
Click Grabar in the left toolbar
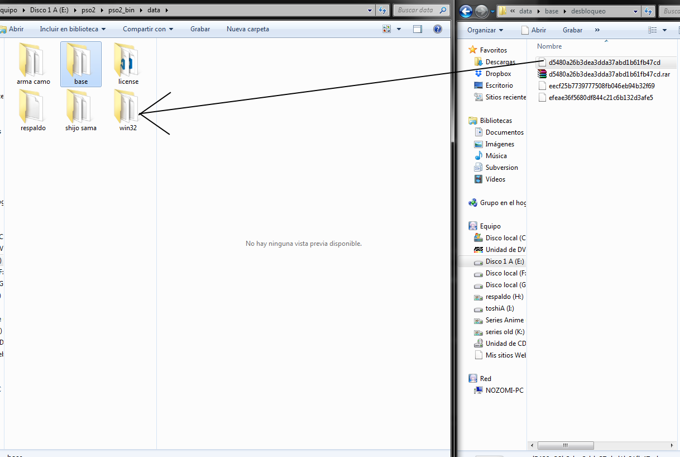pos(200,29)
